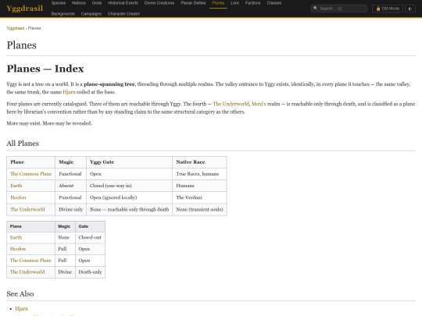Image resolution: width=422 pixels, height=316 pixels.
Task: Follow the Hjarn link in intro paragraph
Action: click(x=69, y=92)
